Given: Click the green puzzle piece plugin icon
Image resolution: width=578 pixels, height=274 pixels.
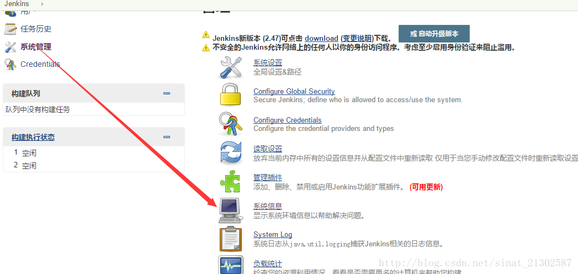Looking at the screenshot, I should 231,181.
